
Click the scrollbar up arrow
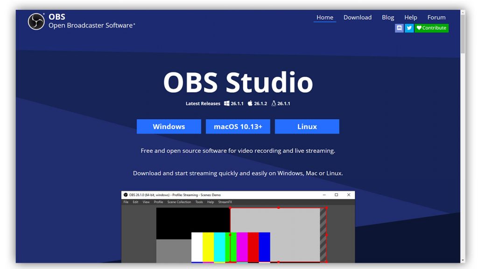463,13
